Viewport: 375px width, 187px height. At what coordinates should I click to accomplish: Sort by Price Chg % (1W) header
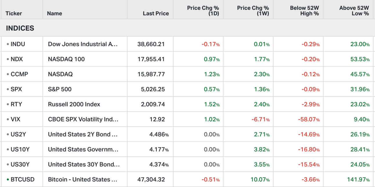253,11
